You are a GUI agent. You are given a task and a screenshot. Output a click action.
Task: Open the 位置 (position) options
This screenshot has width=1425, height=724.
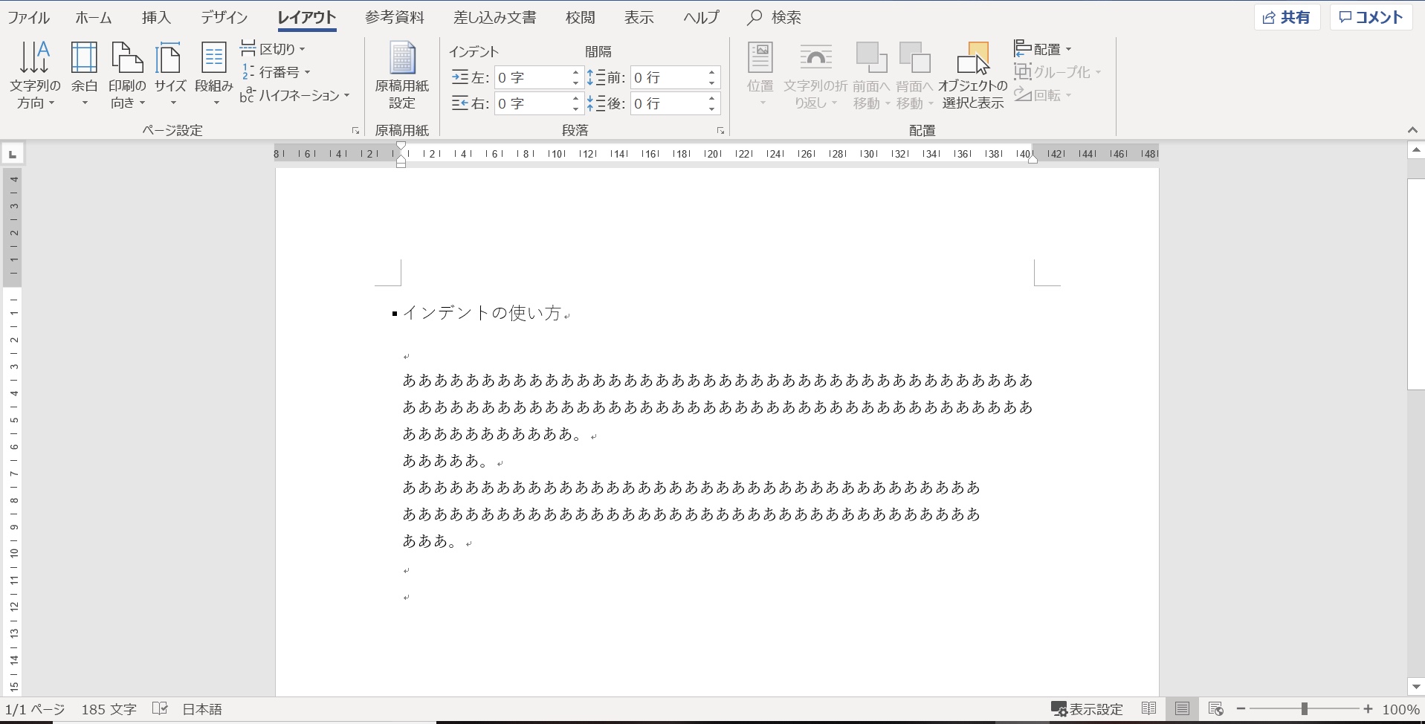tap(760, 74)
